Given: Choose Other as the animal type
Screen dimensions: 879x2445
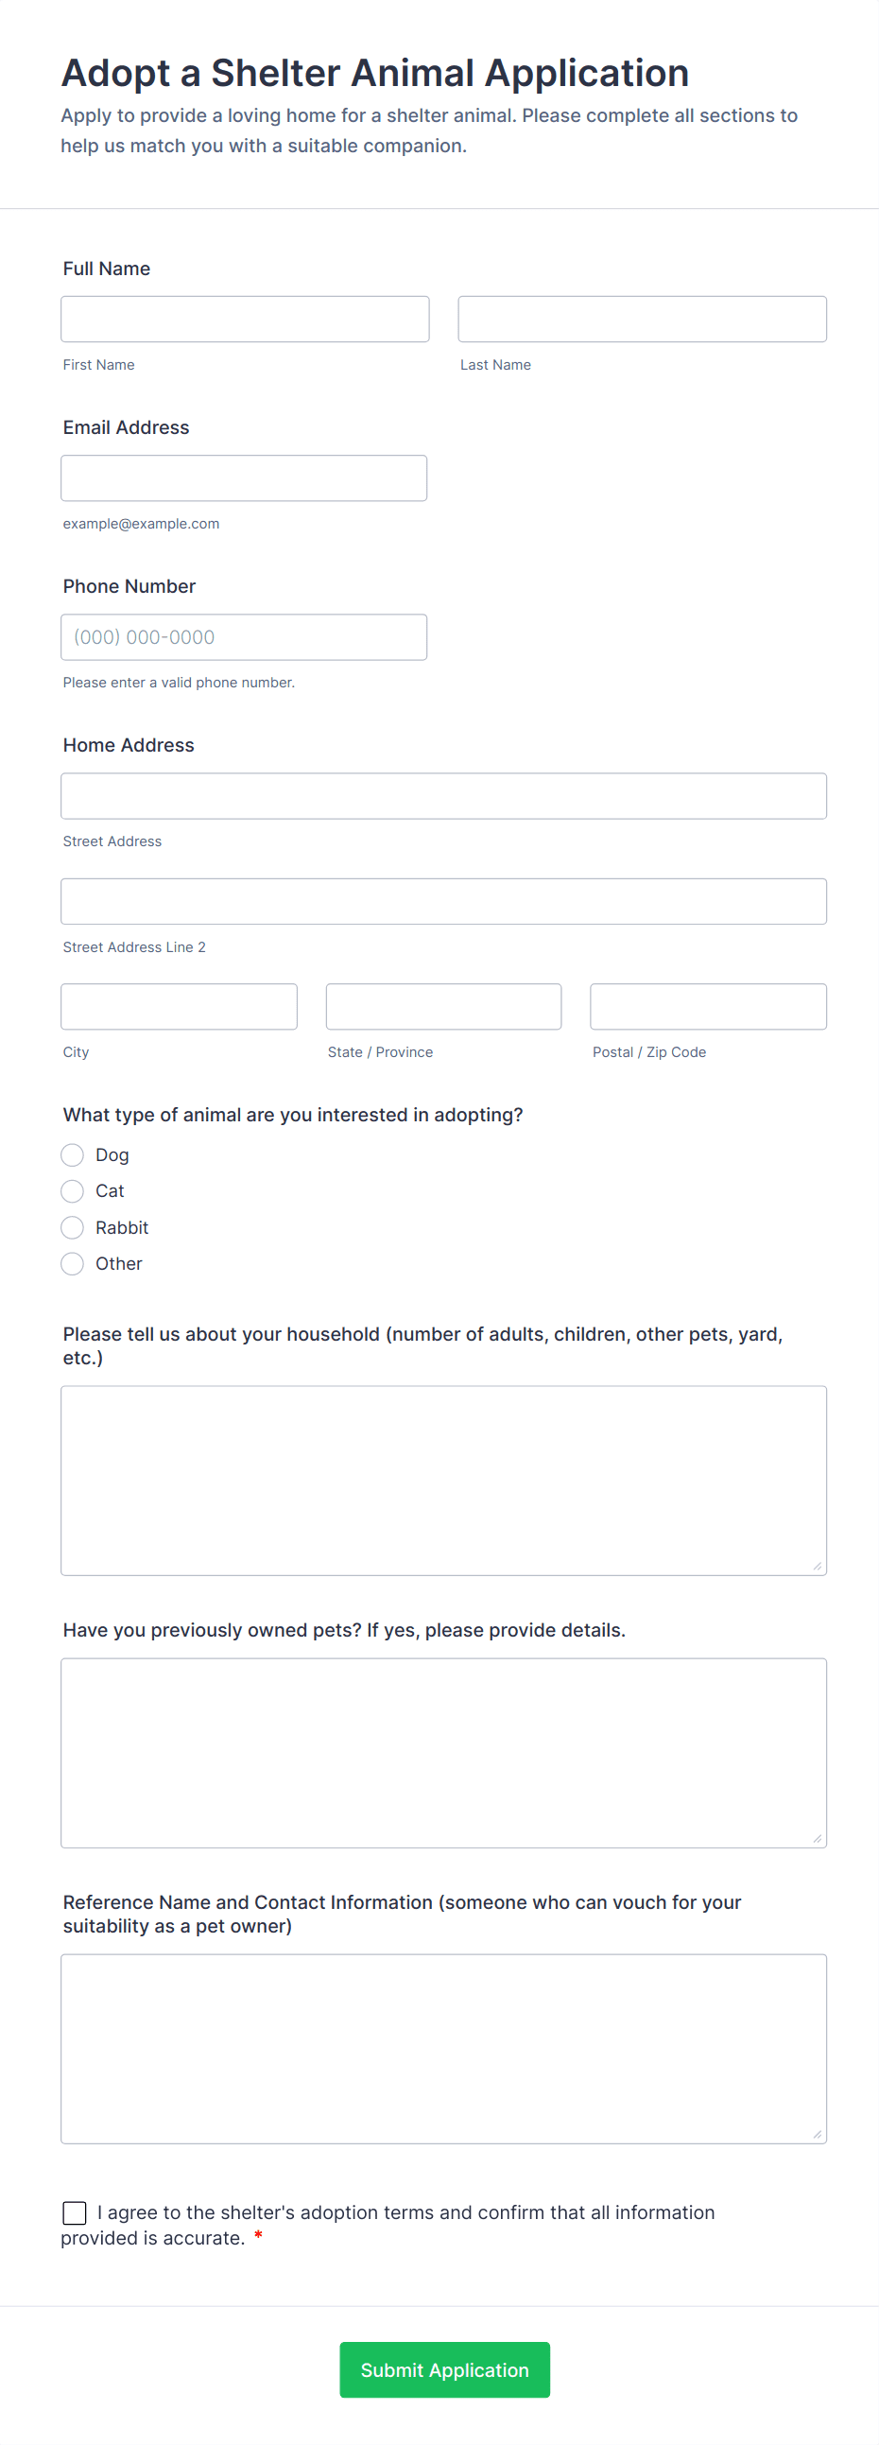Looking at the screenshot, I should pyautogui.click(x=72, y=1263).
